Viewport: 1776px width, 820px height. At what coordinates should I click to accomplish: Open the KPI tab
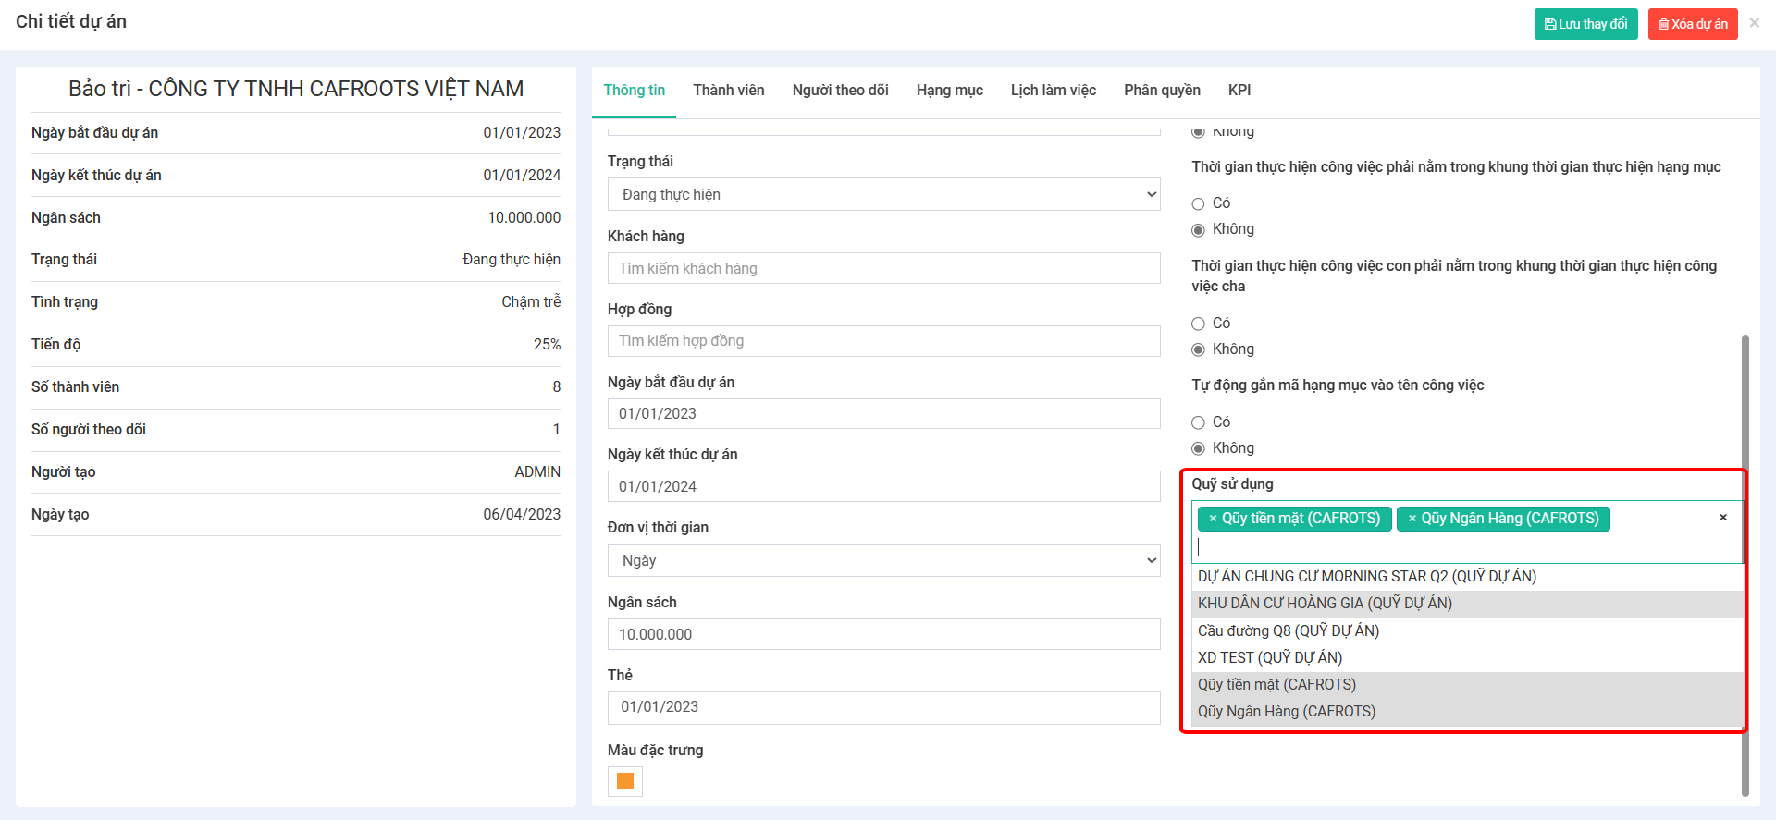pyautogui.click(x=1239, y=91)
